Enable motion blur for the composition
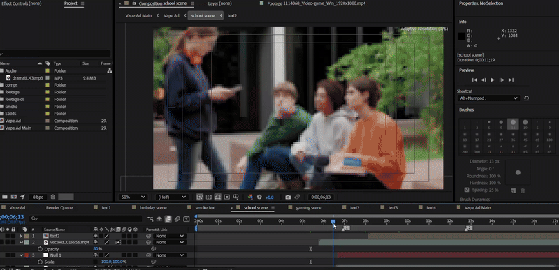 pyautogui.click(x=177, y=219)
